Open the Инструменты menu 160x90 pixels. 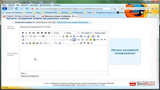46,5
